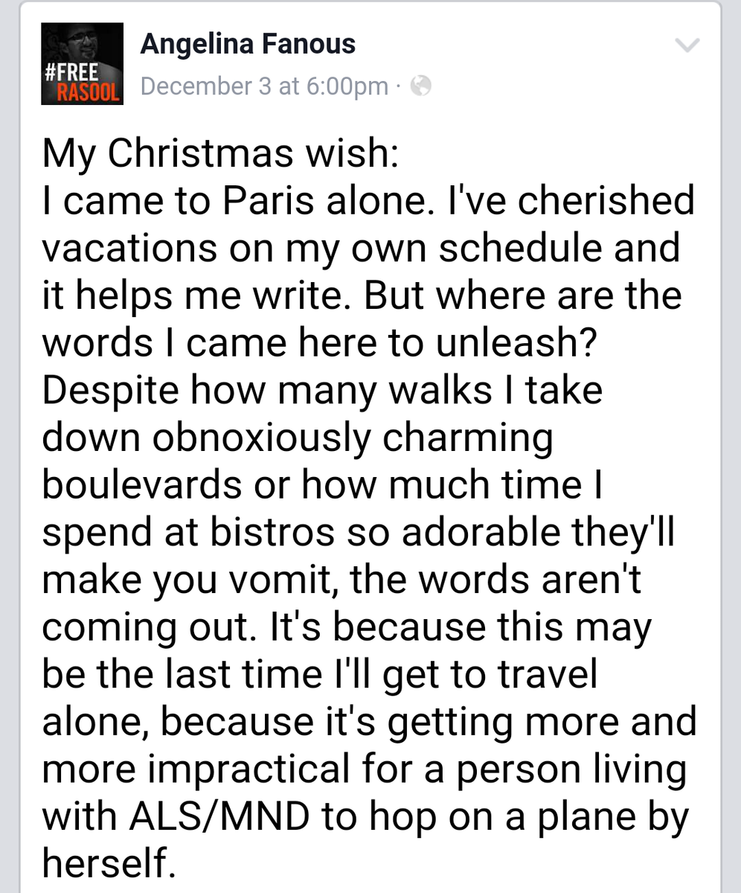The width and height of the screenshot is (741, 893).
Task: Click the line 'make you vomit, the words aren't'
Action: coord(341,581)
